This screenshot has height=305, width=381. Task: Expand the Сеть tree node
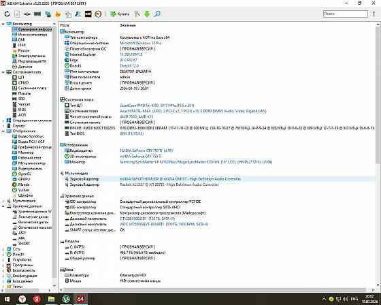pyautogui.click(x=3, y=249)
